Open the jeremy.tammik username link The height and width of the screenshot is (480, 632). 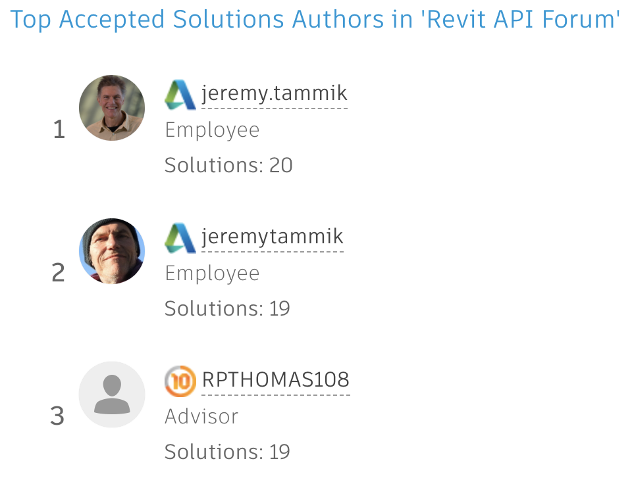pyautogui.click(x=275, y=95)
